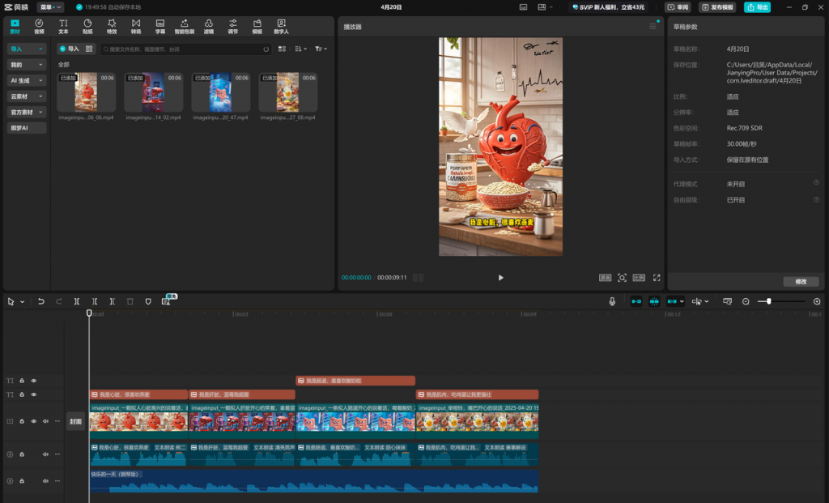
Task: Click the 导出 export button
Action: tap(757, 7)
